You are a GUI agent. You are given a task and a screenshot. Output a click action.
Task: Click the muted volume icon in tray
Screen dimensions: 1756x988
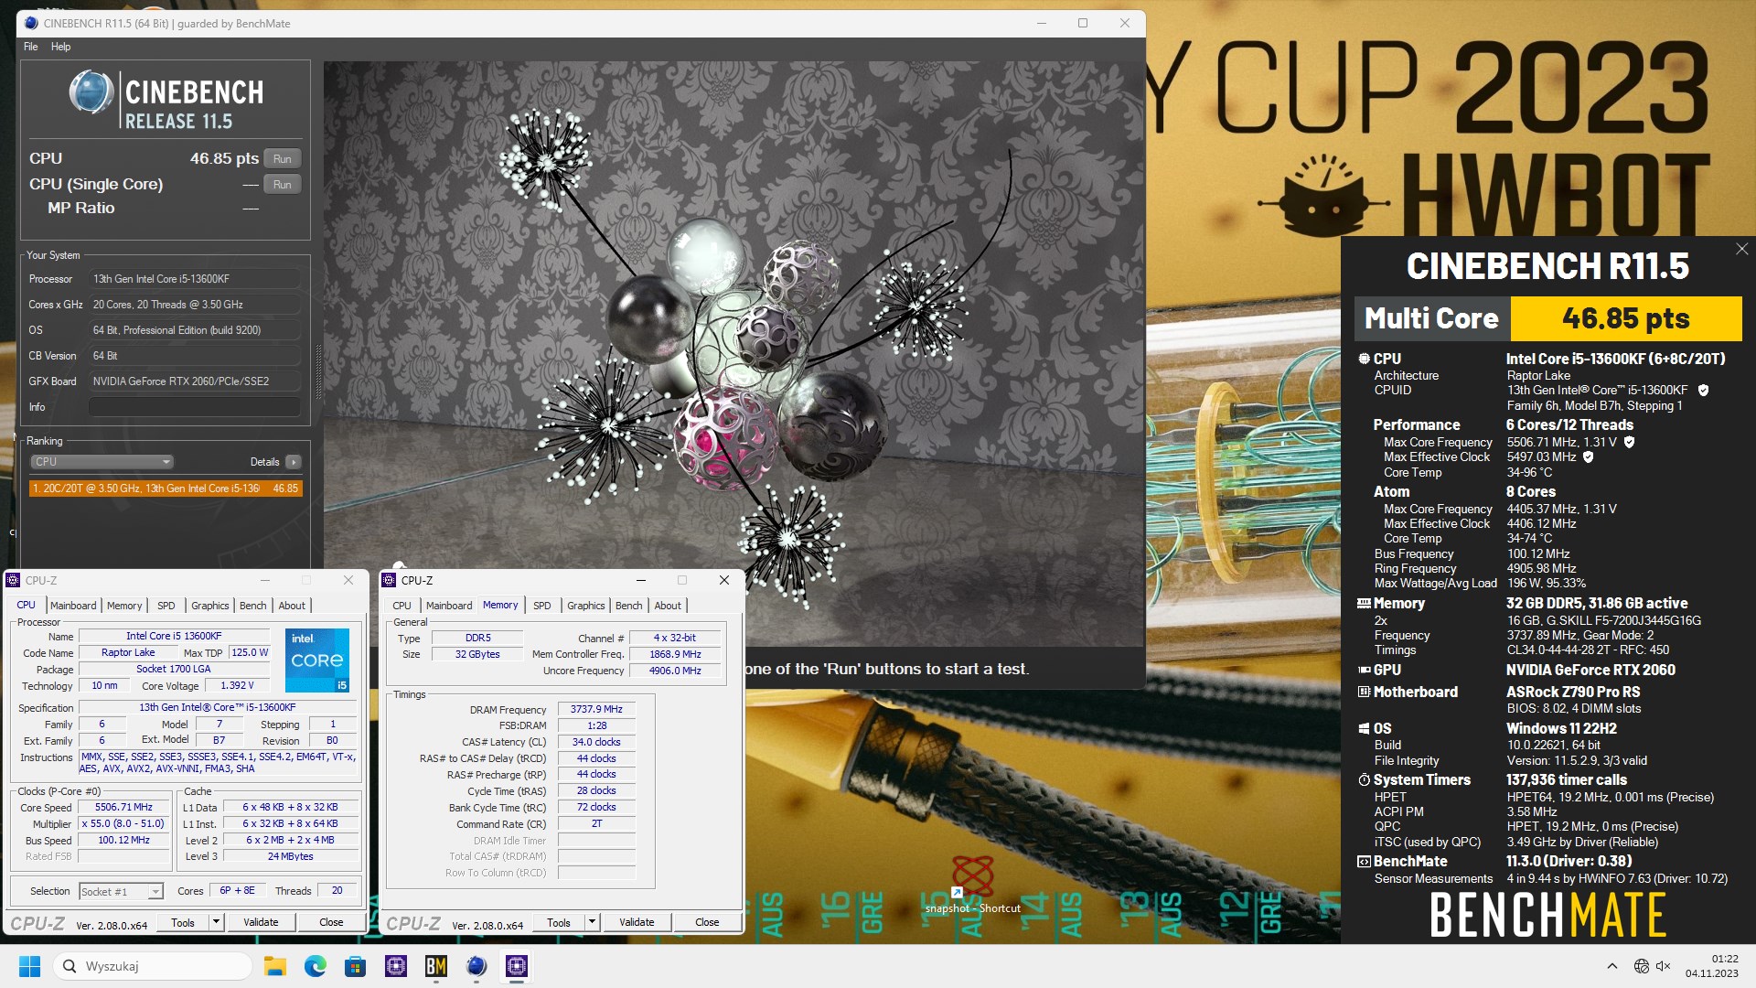point(1664,966)
